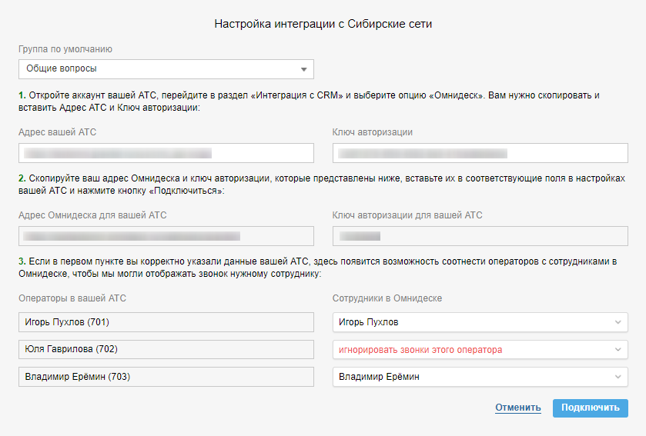Click operator field 'Игорь Пухлов (701)'
This screenshot has height=436, width=646.
(x=166, y=322)
